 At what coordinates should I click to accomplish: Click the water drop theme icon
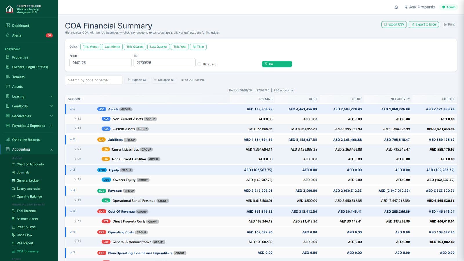[396, 7]
